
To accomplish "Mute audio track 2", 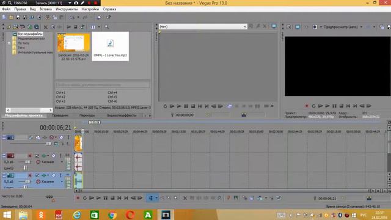I will (x=54, y=156).
